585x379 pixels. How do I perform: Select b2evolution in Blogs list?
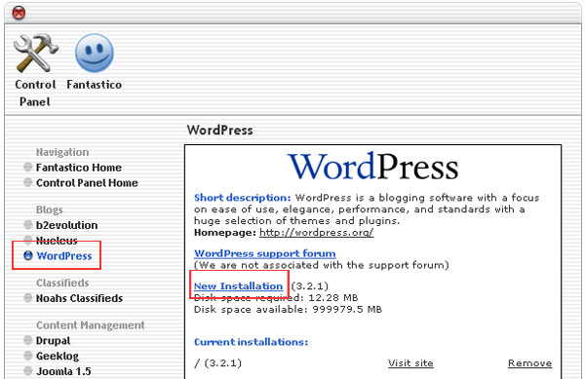click(x=66, y=225)
